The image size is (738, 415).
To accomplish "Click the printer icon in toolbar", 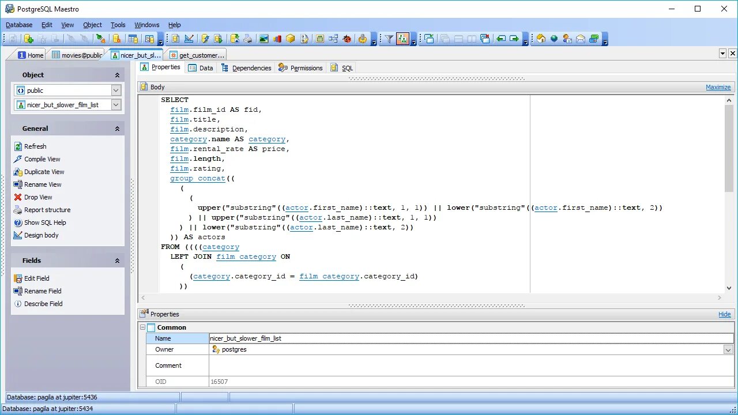I will tap(248, 39).
